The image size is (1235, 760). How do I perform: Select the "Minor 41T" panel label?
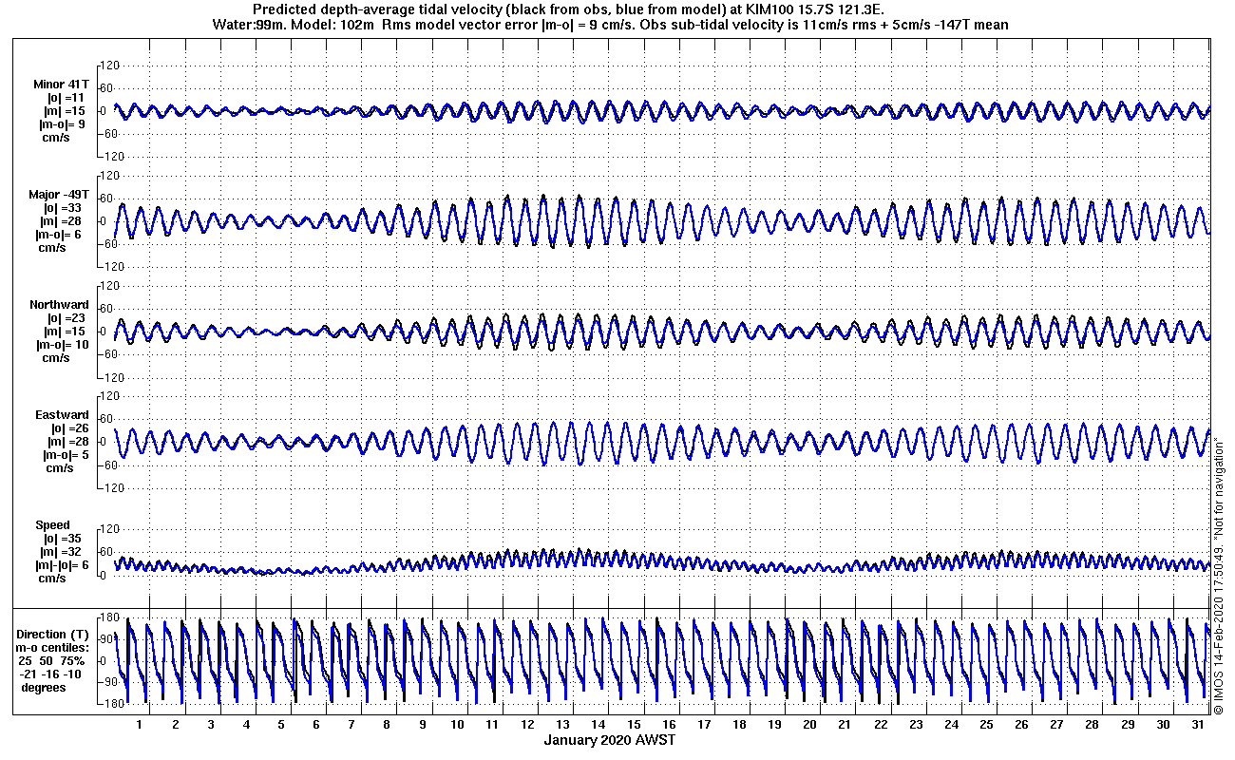click(x=61, y=84)
